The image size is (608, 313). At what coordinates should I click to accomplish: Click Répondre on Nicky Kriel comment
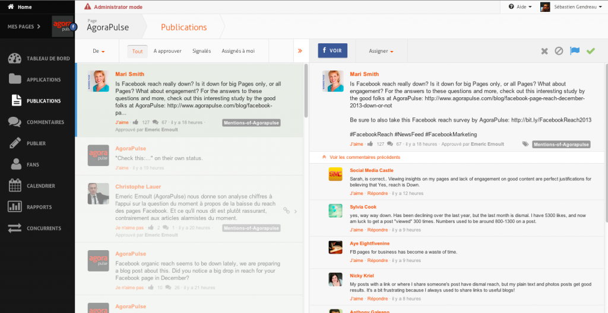tap(378, 299)
